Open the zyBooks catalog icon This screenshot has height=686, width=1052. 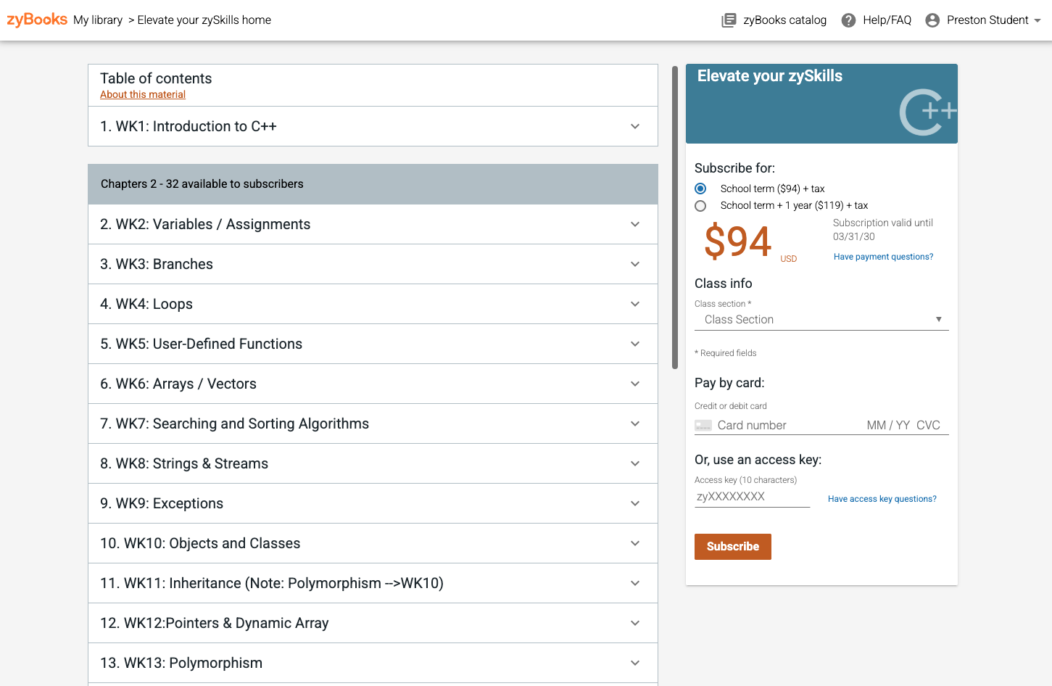pos(729,20)
